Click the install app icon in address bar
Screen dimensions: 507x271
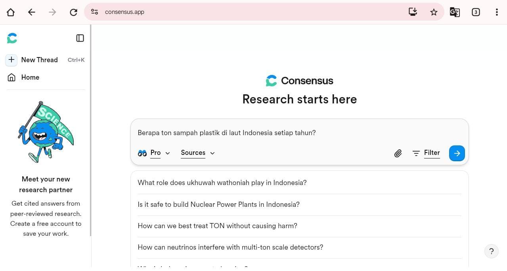point(413,12)
